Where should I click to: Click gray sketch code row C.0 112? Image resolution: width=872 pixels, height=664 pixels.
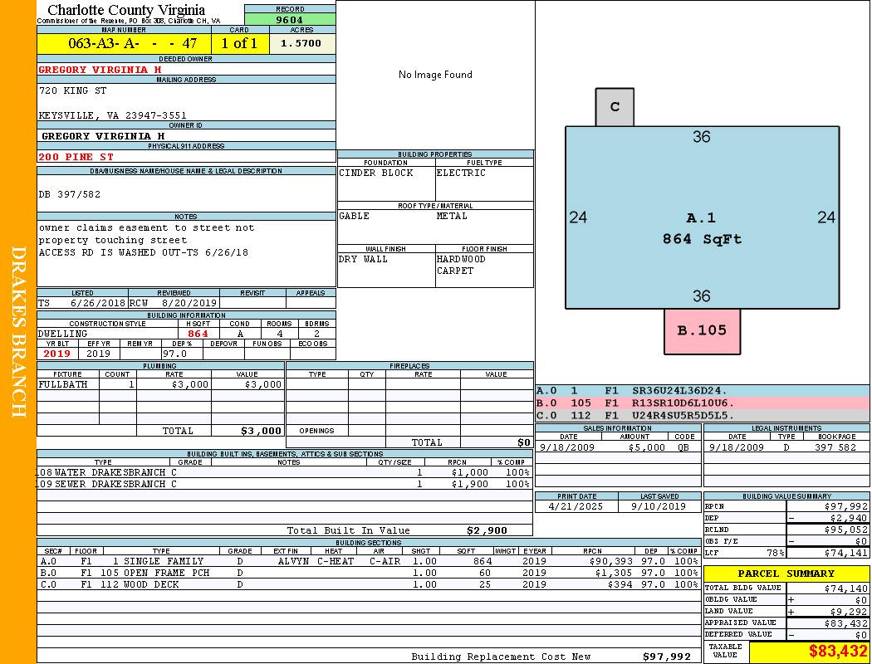click(703, 415)
